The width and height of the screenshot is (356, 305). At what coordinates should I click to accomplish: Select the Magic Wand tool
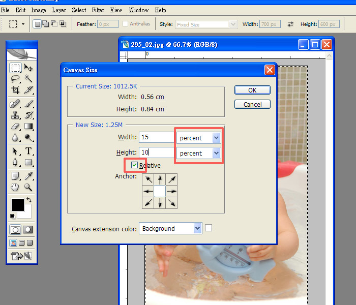coord(28,79)
